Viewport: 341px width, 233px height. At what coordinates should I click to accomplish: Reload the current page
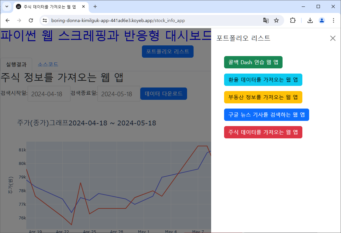(x=31, y=20)
